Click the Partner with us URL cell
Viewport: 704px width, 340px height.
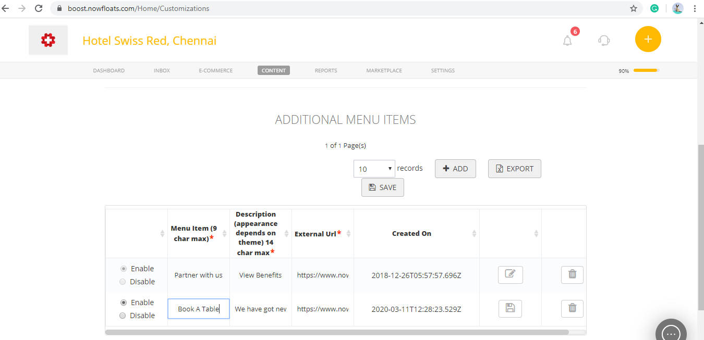tap(323, 275)
